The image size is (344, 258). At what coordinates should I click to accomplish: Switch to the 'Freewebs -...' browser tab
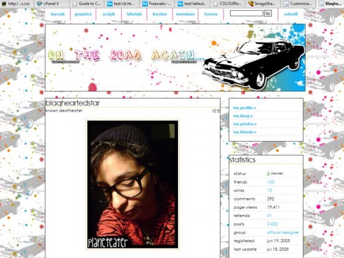point(157,4)
